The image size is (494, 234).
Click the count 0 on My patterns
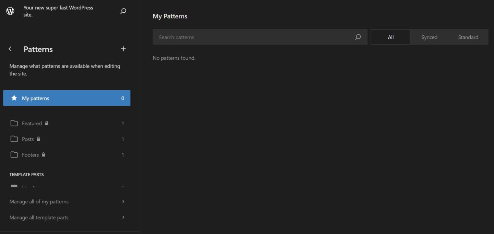point(123,98)
